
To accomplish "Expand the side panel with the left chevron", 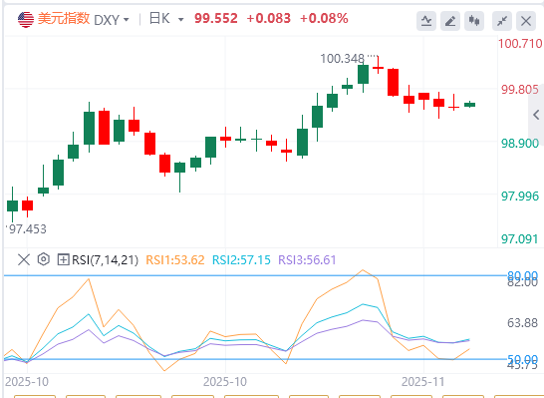I will click(x=536, y=115).
